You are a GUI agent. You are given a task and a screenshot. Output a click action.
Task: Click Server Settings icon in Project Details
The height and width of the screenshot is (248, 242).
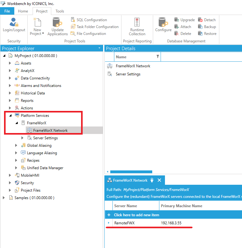(110, 74)
